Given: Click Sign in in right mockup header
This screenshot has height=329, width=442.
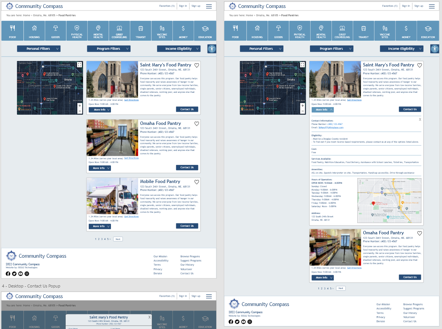Looking at the screenshot, I should pyautogui.click(x=406, y=6).
